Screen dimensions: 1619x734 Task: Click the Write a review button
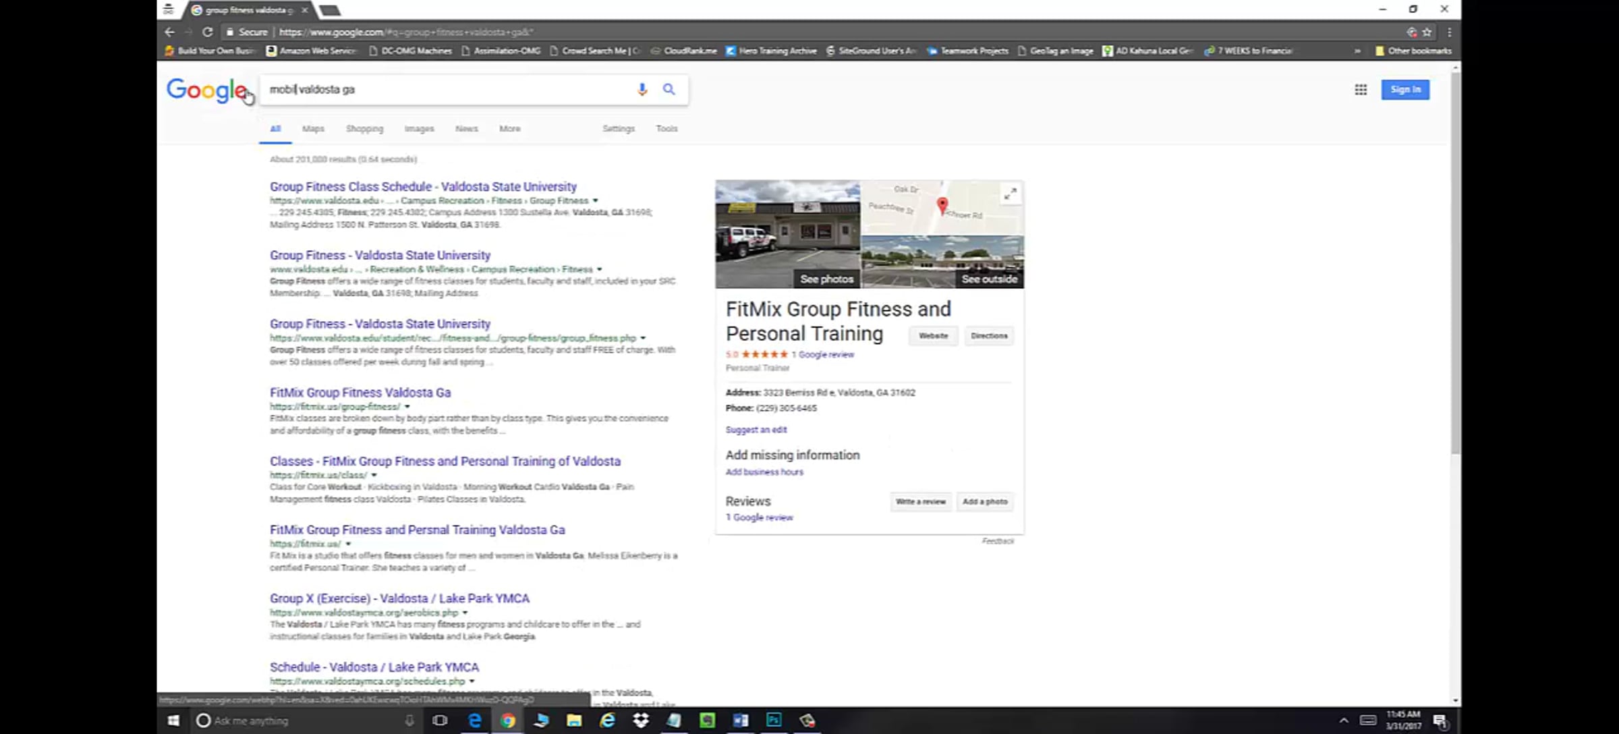point(921,502)
